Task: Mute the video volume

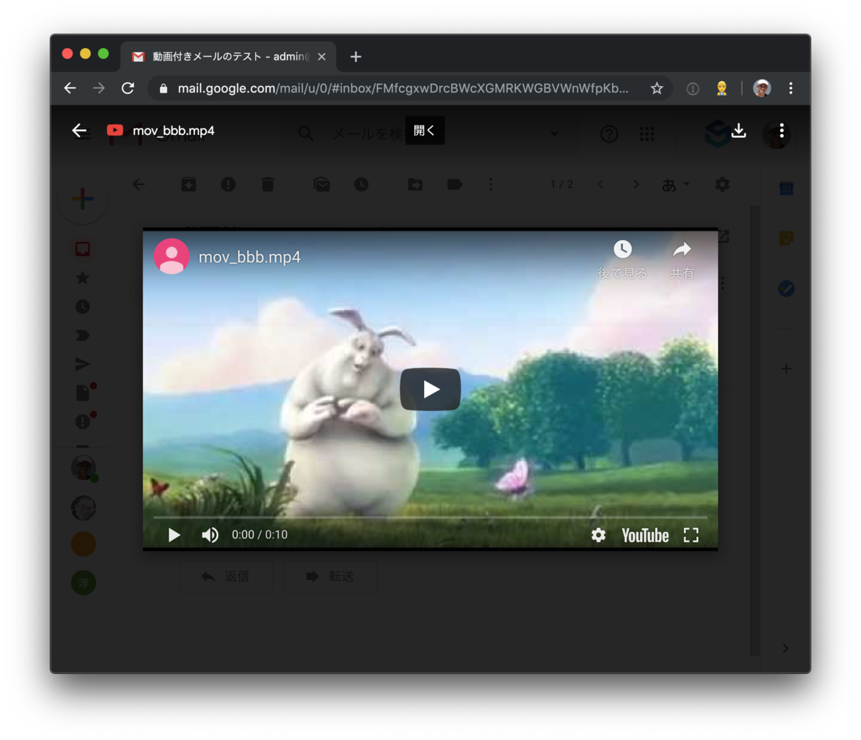Action: click(x=209, y=535)
